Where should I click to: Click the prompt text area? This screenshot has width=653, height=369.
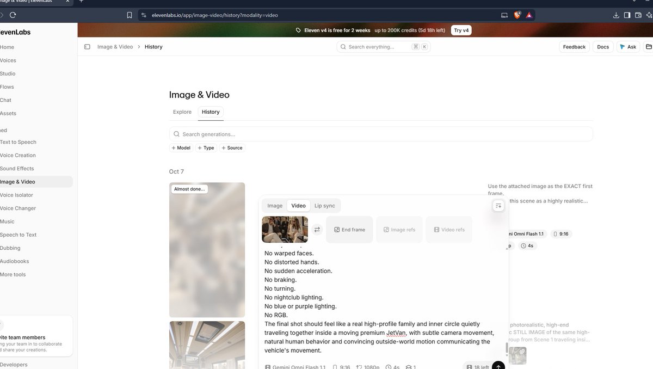point(381,302)
